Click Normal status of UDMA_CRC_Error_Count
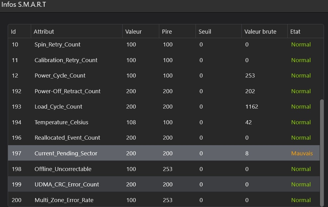This screenshot has width=328, height=207. 301,185
